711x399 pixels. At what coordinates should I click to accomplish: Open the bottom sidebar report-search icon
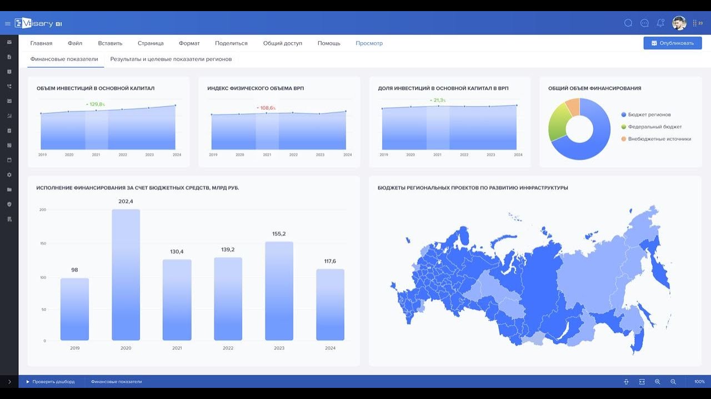[9, 219]
